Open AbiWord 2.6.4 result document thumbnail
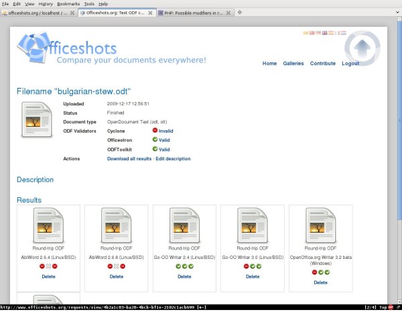The width and height of the screenshot is (402, 316). (48, 225)
